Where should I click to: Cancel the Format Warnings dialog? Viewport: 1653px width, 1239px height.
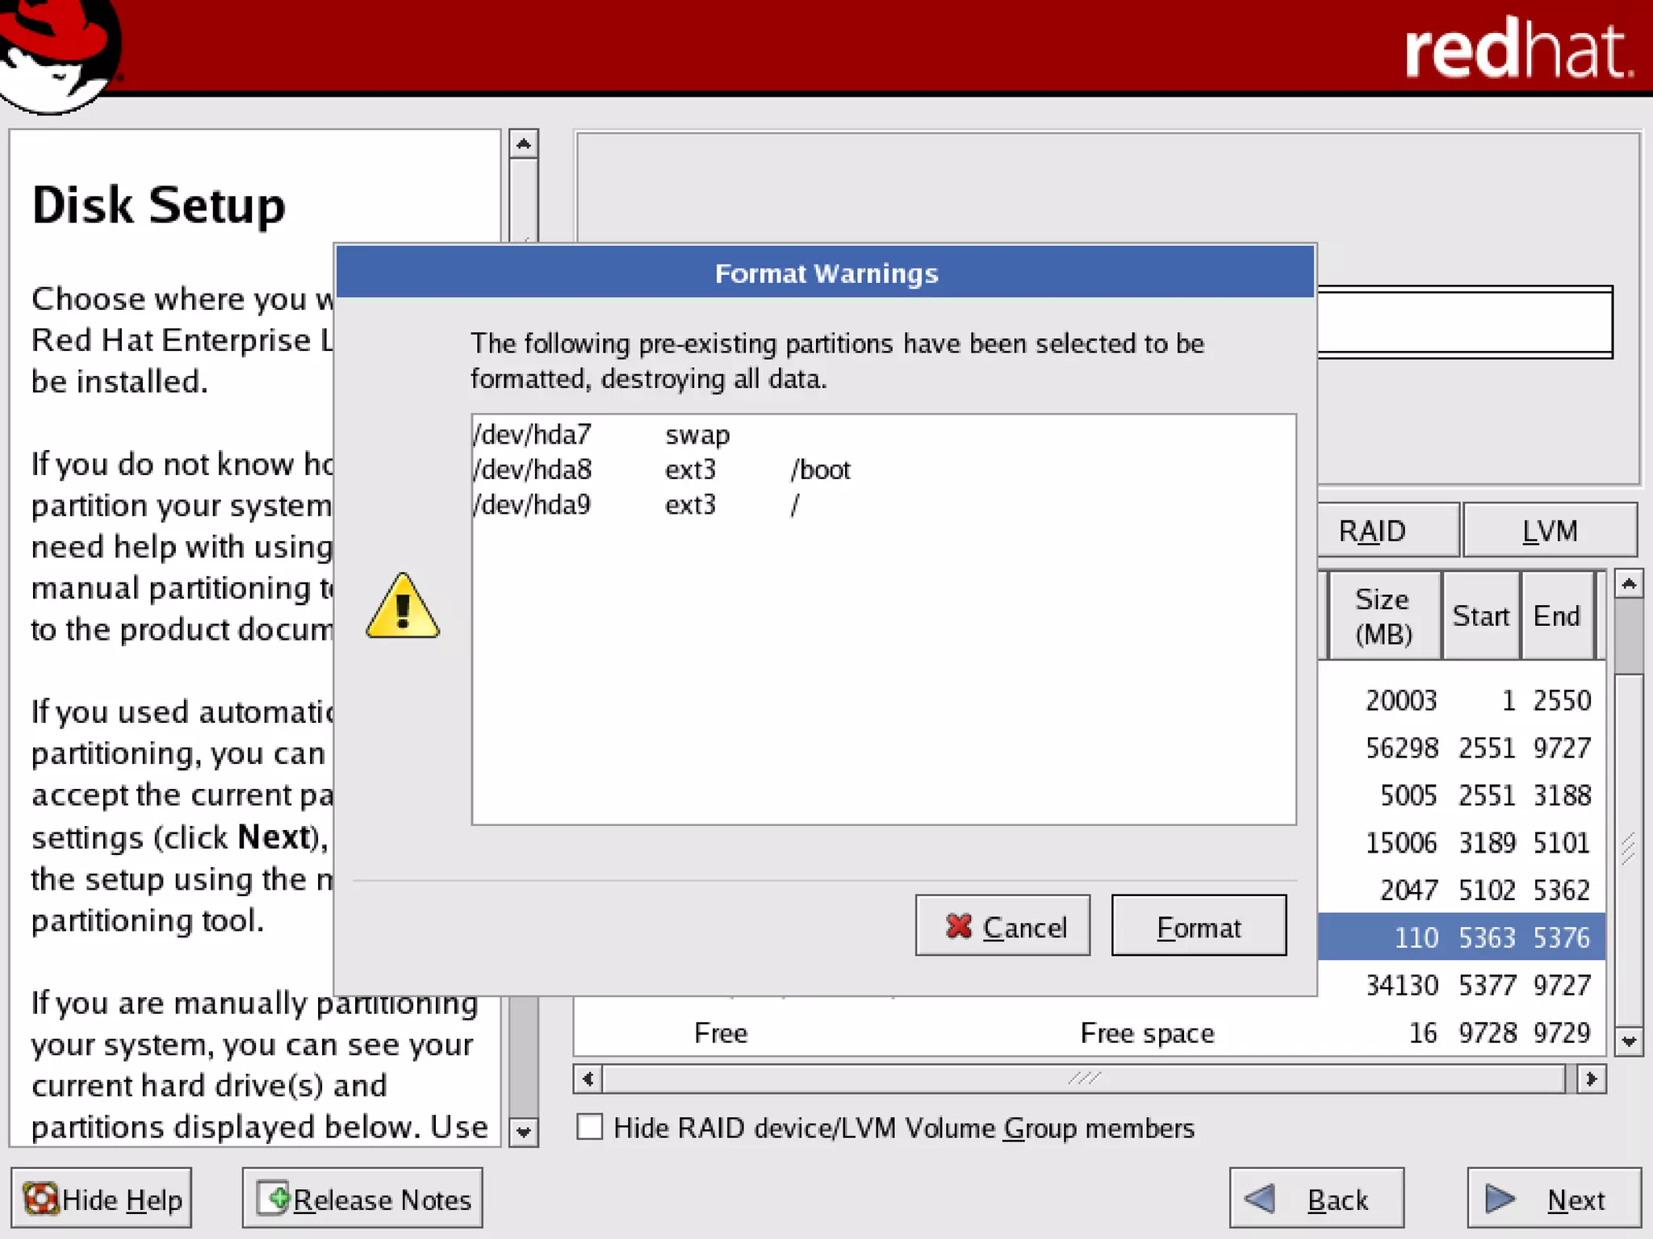point(1002,926)
